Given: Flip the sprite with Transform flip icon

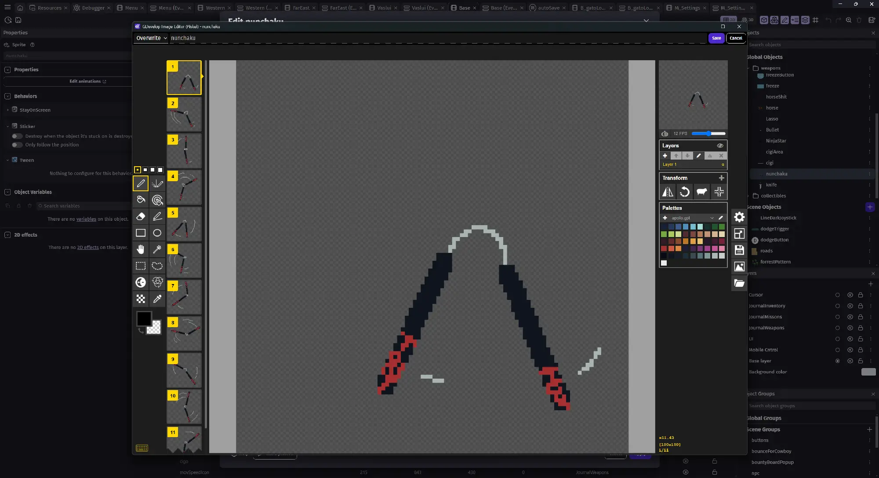Looking at the screenshot, I should [x=668, y=192].
